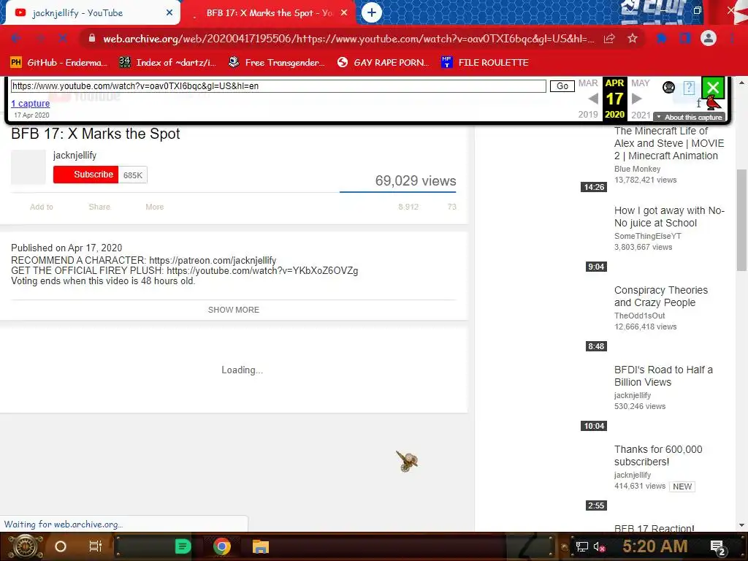Open the Index of ~dartz/i... bookmark
Screen dimensions: 748x561
[167, 63]
